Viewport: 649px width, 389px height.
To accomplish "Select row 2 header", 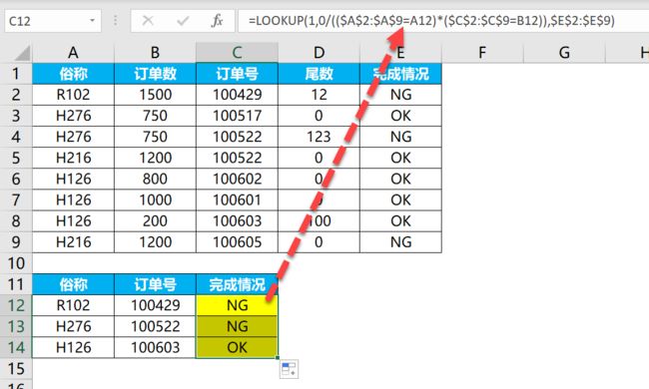I will tap(16, 95).
